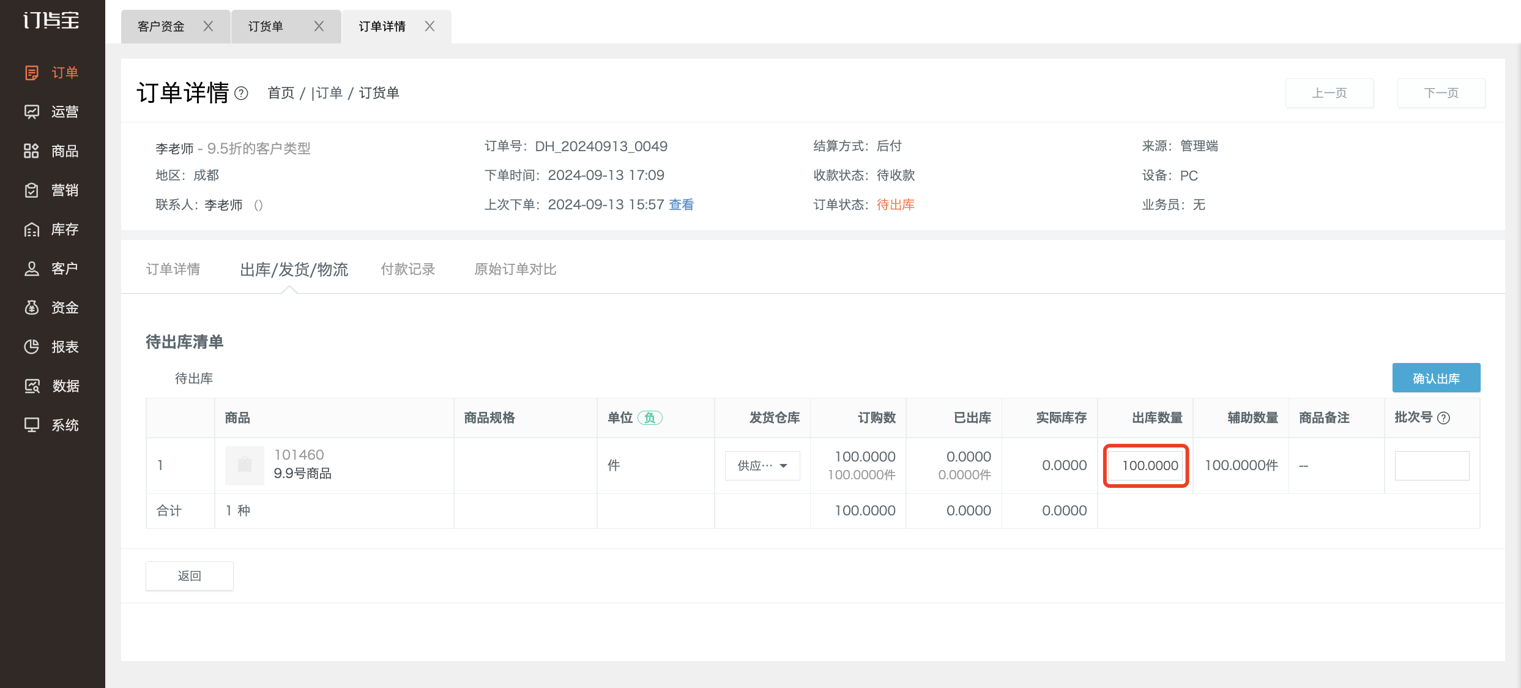The image size is (1521, 688).
Task: Close the 订货单 tab
Action: click(x=319, y=26)
